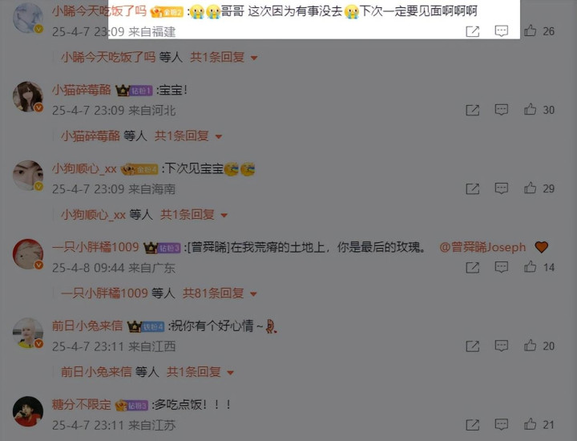Reply to the highlighted top comment
This screenshot has height=441, width=577.
501,31
